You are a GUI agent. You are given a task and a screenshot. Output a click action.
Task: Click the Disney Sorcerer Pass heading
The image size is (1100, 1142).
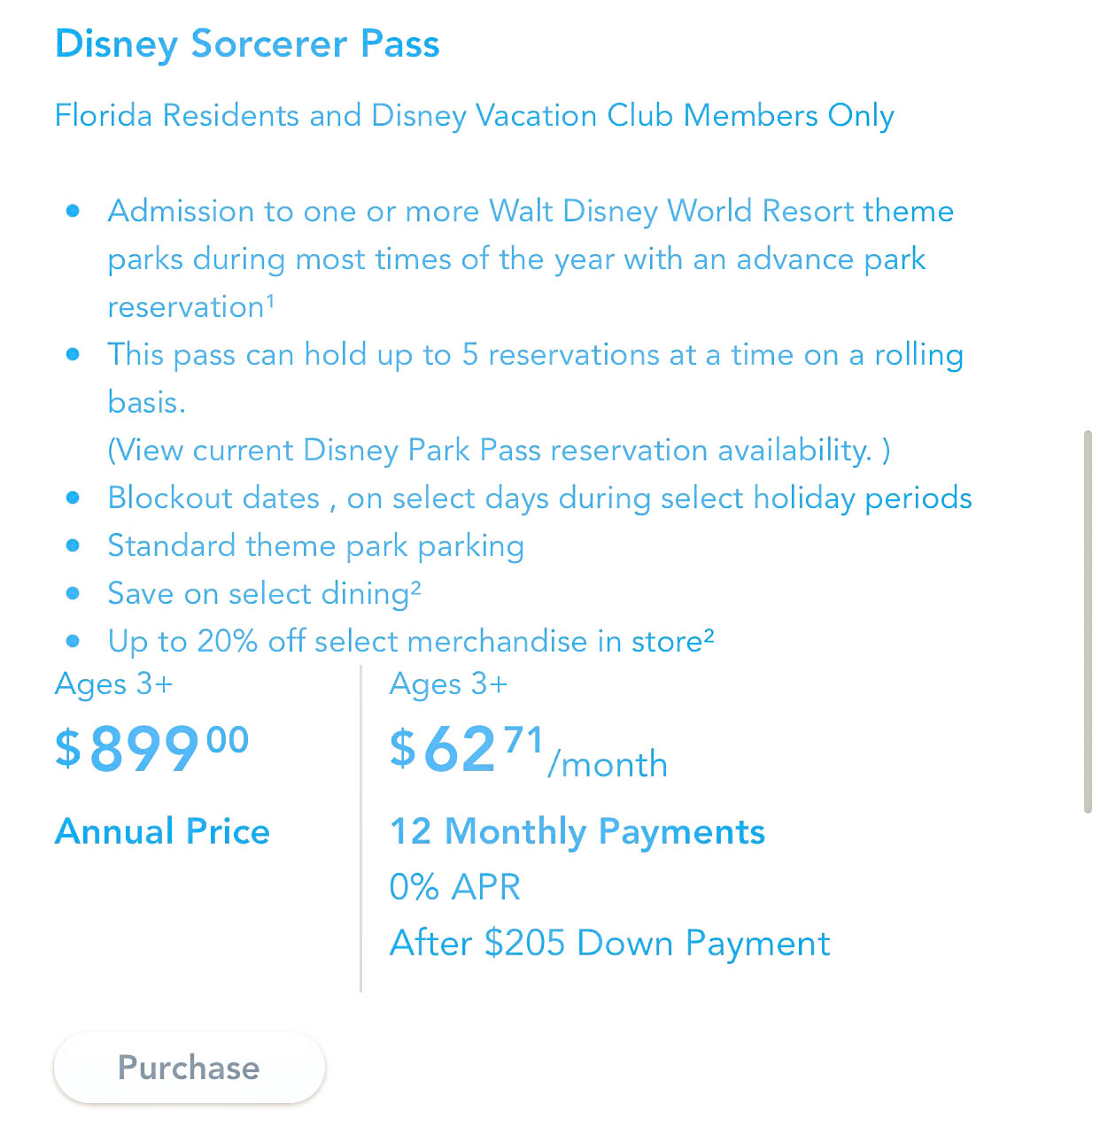coord(247,44)
